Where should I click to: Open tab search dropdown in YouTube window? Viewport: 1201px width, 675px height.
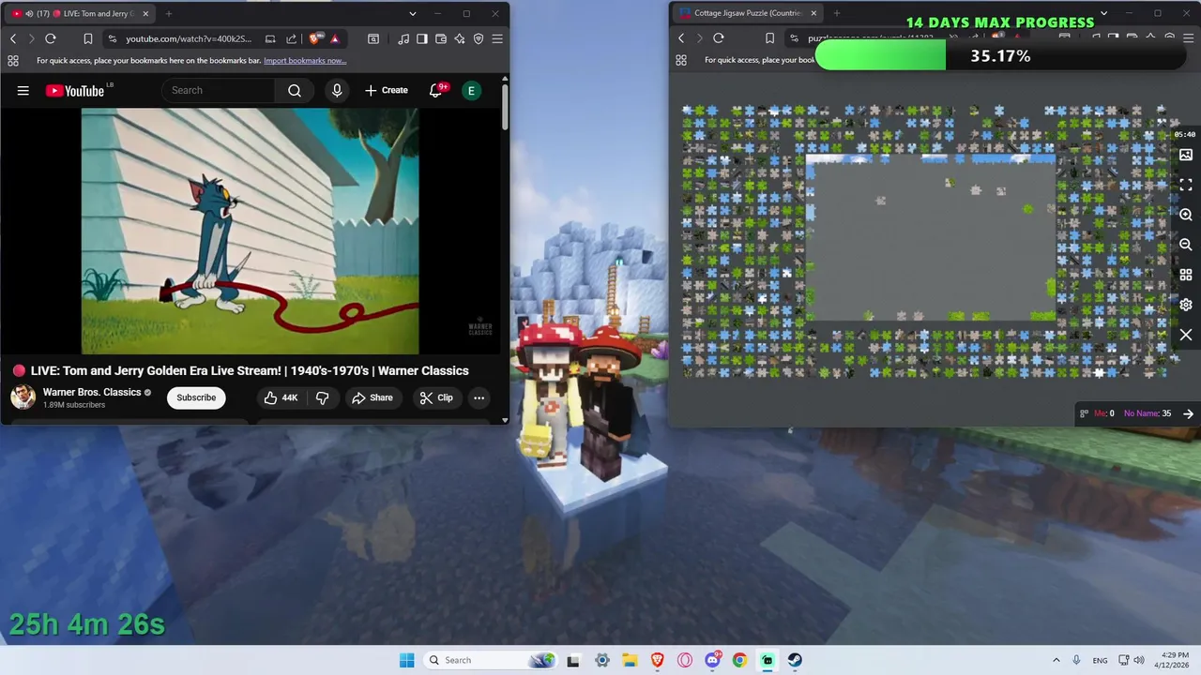point(412,14)
